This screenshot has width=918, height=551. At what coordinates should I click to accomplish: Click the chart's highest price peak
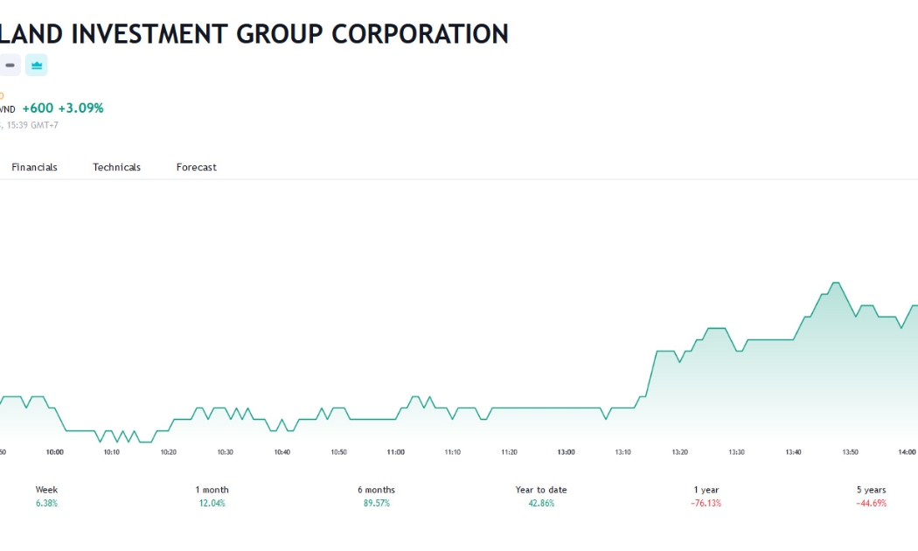coord(836,283)
